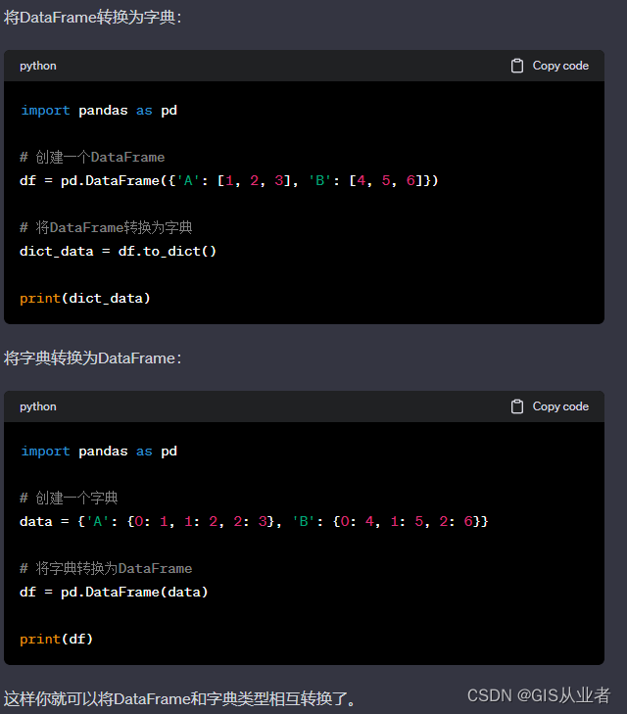Click comment '# 创建一个字典'
Image resolution: width=627 pixels, height=714 pixels.
click(x=69, y=498)
